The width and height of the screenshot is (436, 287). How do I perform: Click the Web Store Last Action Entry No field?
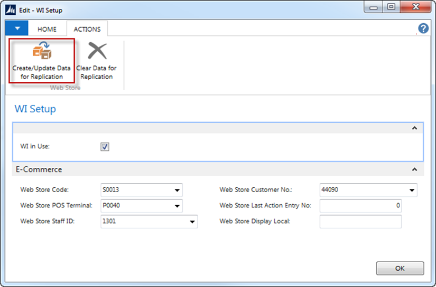360,206
